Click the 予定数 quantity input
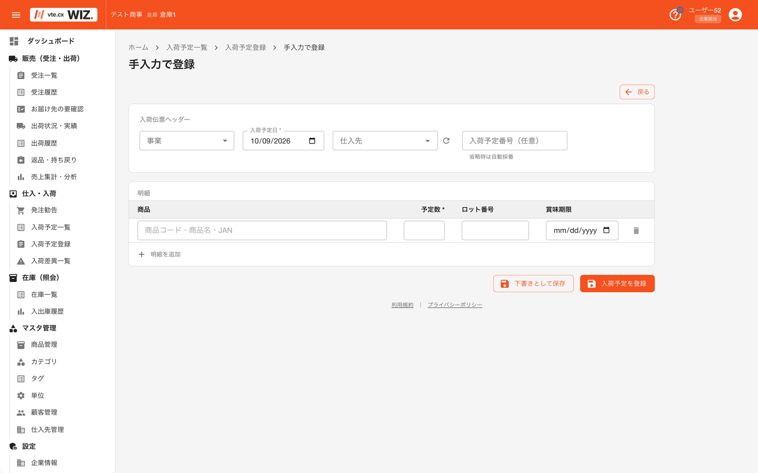The width and height of the screenshot is (758, 473). [x=424, y=230]
